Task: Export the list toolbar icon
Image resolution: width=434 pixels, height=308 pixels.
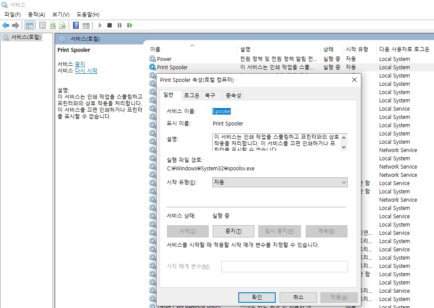Action: 63,26
